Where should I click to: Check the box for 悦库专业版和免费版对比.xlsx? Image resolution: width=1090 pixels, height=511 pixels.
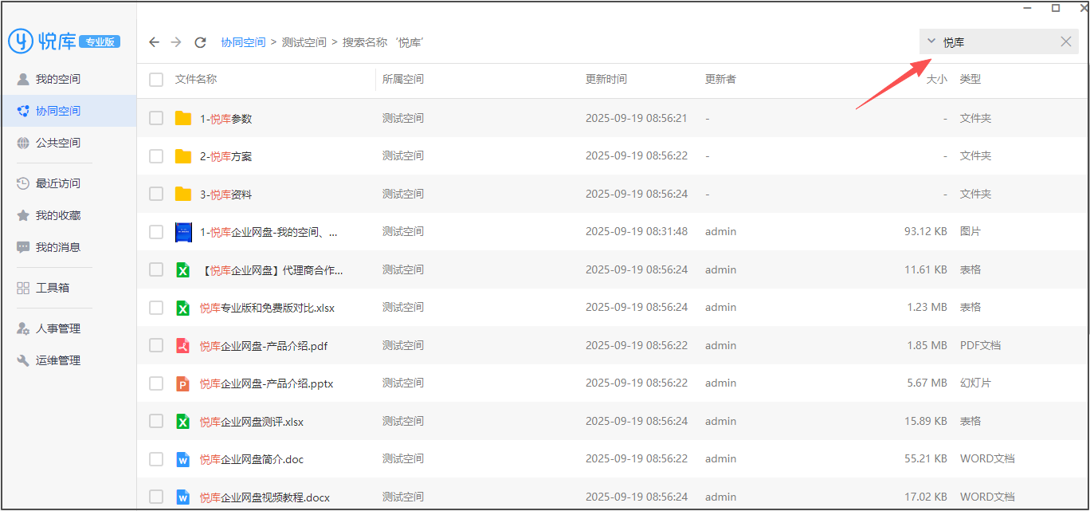coord(156,308)
